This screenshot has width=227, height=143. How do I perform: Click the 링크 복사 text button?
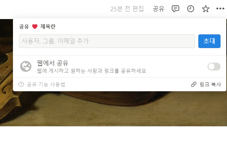click(x=210, y=84)
